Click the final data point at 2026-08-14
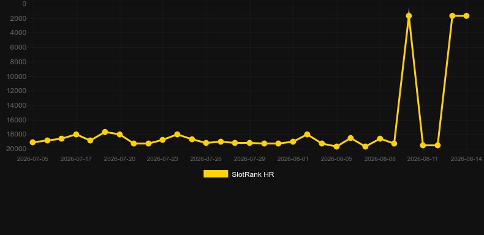 466,16
